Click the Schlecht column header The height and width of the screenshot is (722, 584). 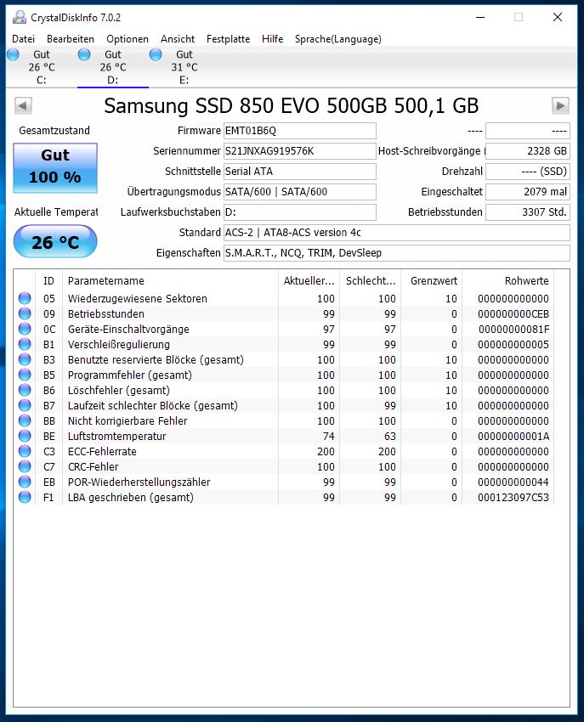click(x=371, y=281)
